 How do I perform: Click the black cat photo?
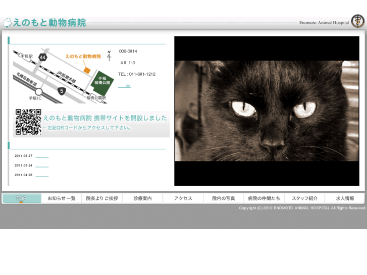267,111
